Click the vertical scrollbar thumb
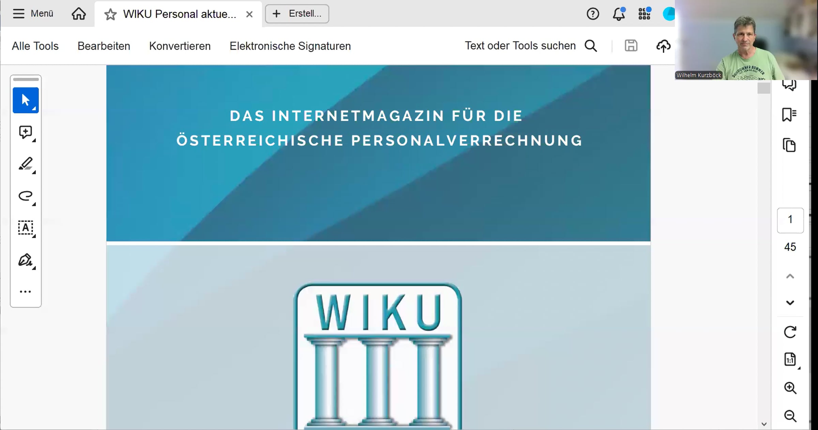The image size is (818, 430). (x=764, y=88)
